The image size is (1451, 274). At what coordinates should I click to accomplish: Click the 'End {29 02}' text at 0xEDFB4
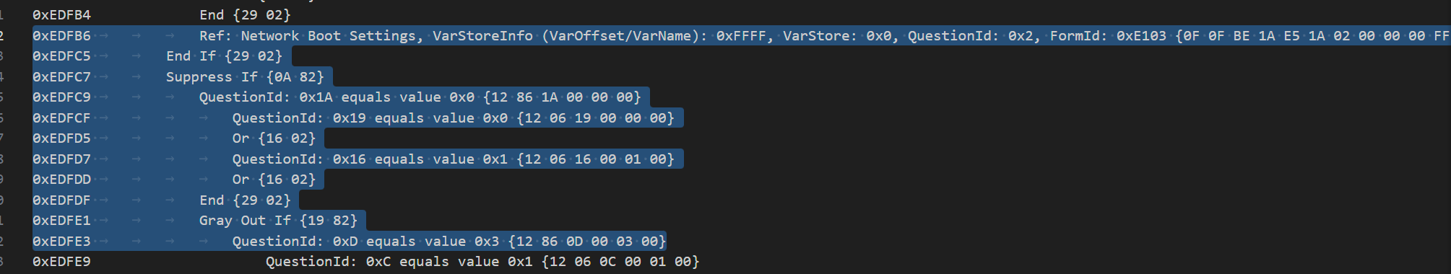[245, 15]
